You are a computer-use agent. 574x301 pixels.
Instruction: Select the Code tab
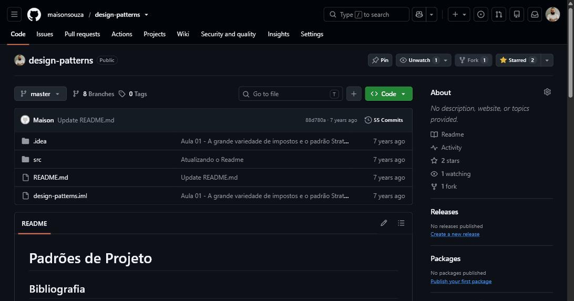(x=18, y=34)
